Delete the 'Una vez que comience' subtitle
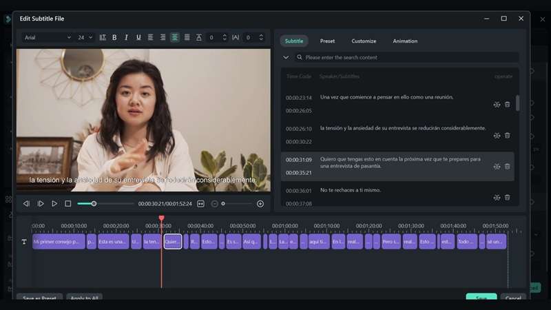The width and height of the screenshot is (551, 310). (508, 105)
